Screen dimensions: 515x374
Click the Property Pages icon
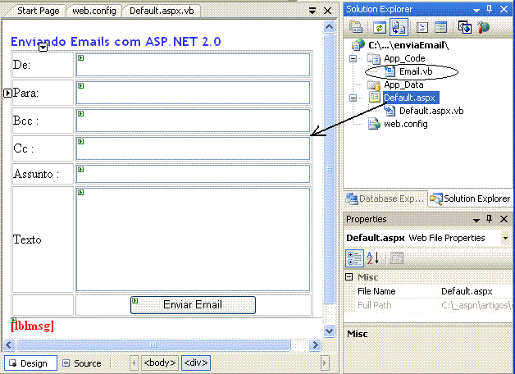tap(396, 258)
